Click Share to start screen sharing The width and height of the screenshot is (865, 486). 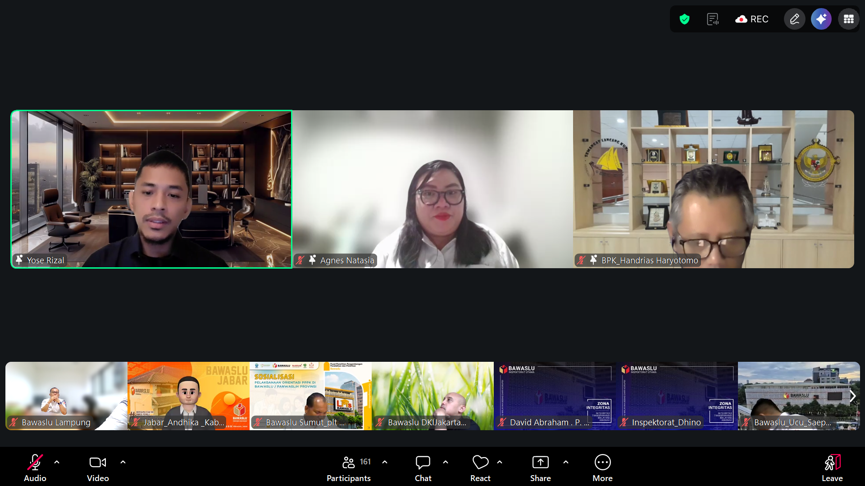[540, 468]
